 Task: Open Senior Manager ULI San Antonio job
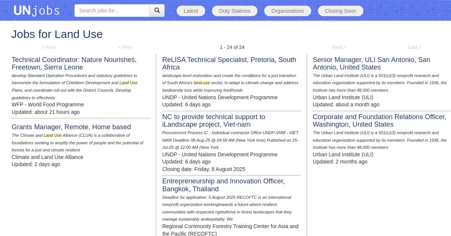371,64
